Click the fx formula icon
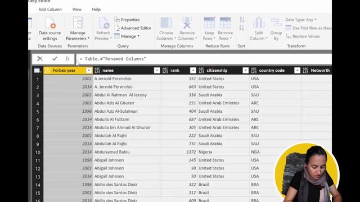 click(x=67, y=59)
